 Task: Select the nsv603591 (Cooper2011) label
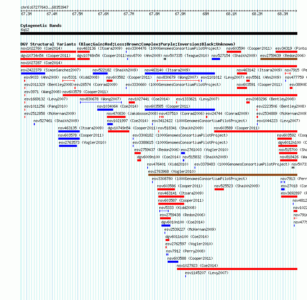point(259,84)
